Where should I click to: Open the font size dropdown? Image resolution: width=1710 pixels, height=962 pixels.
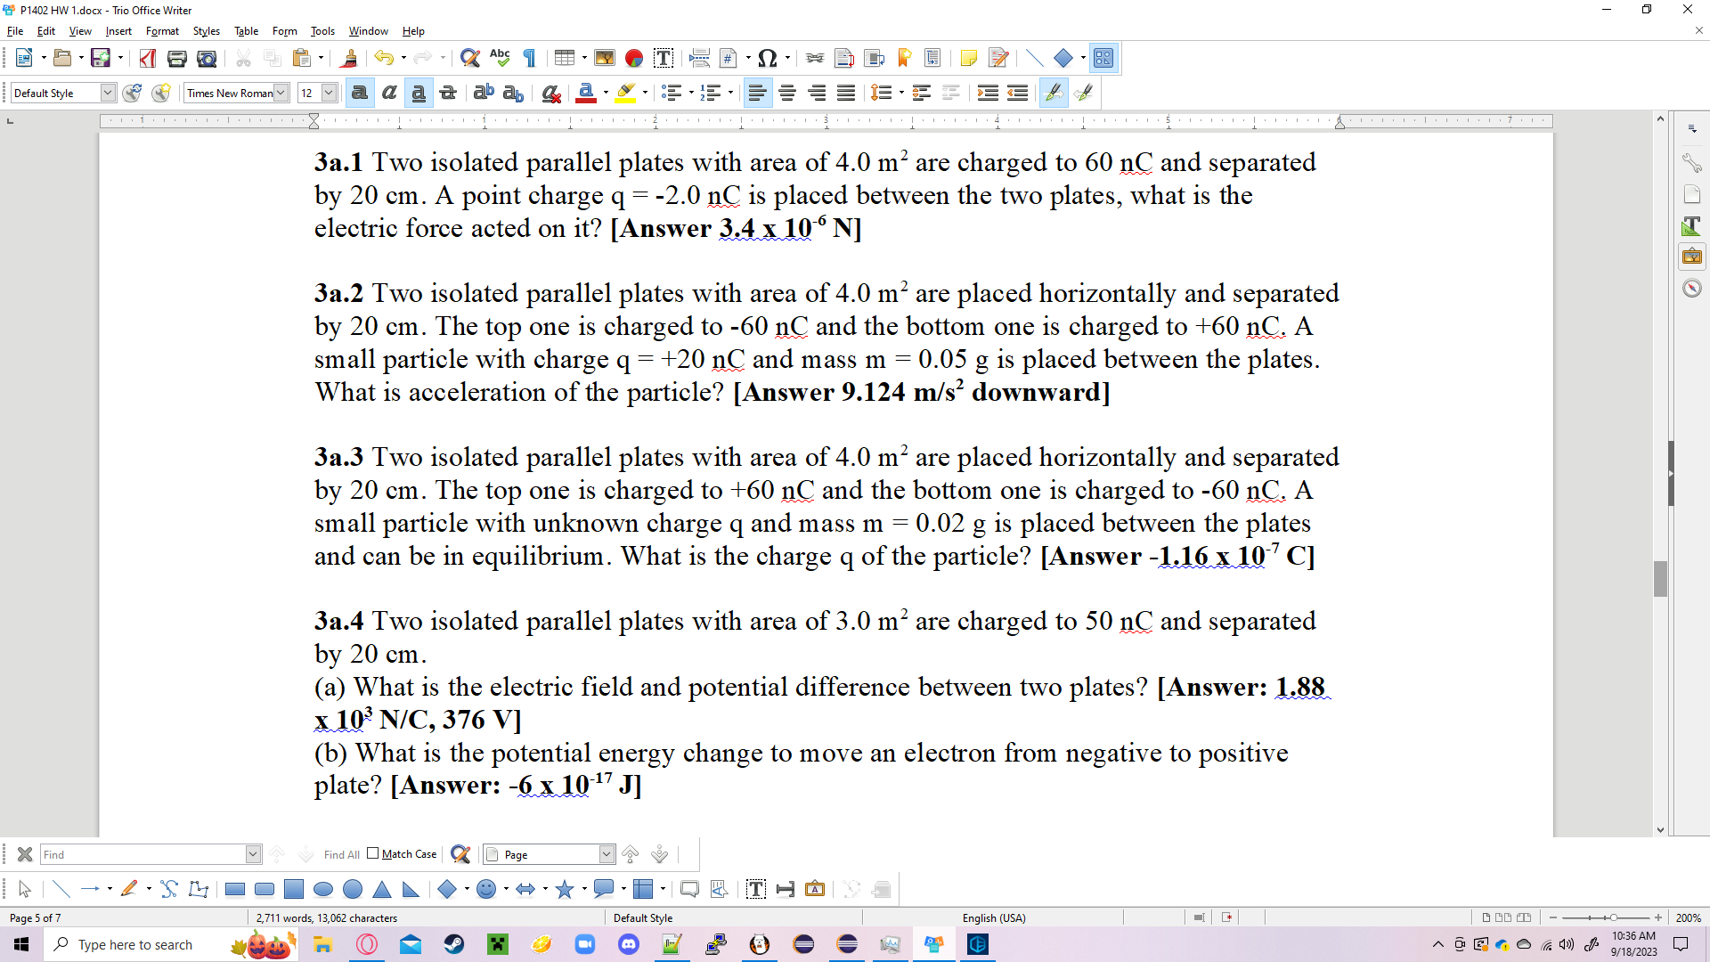click(329, 93)
